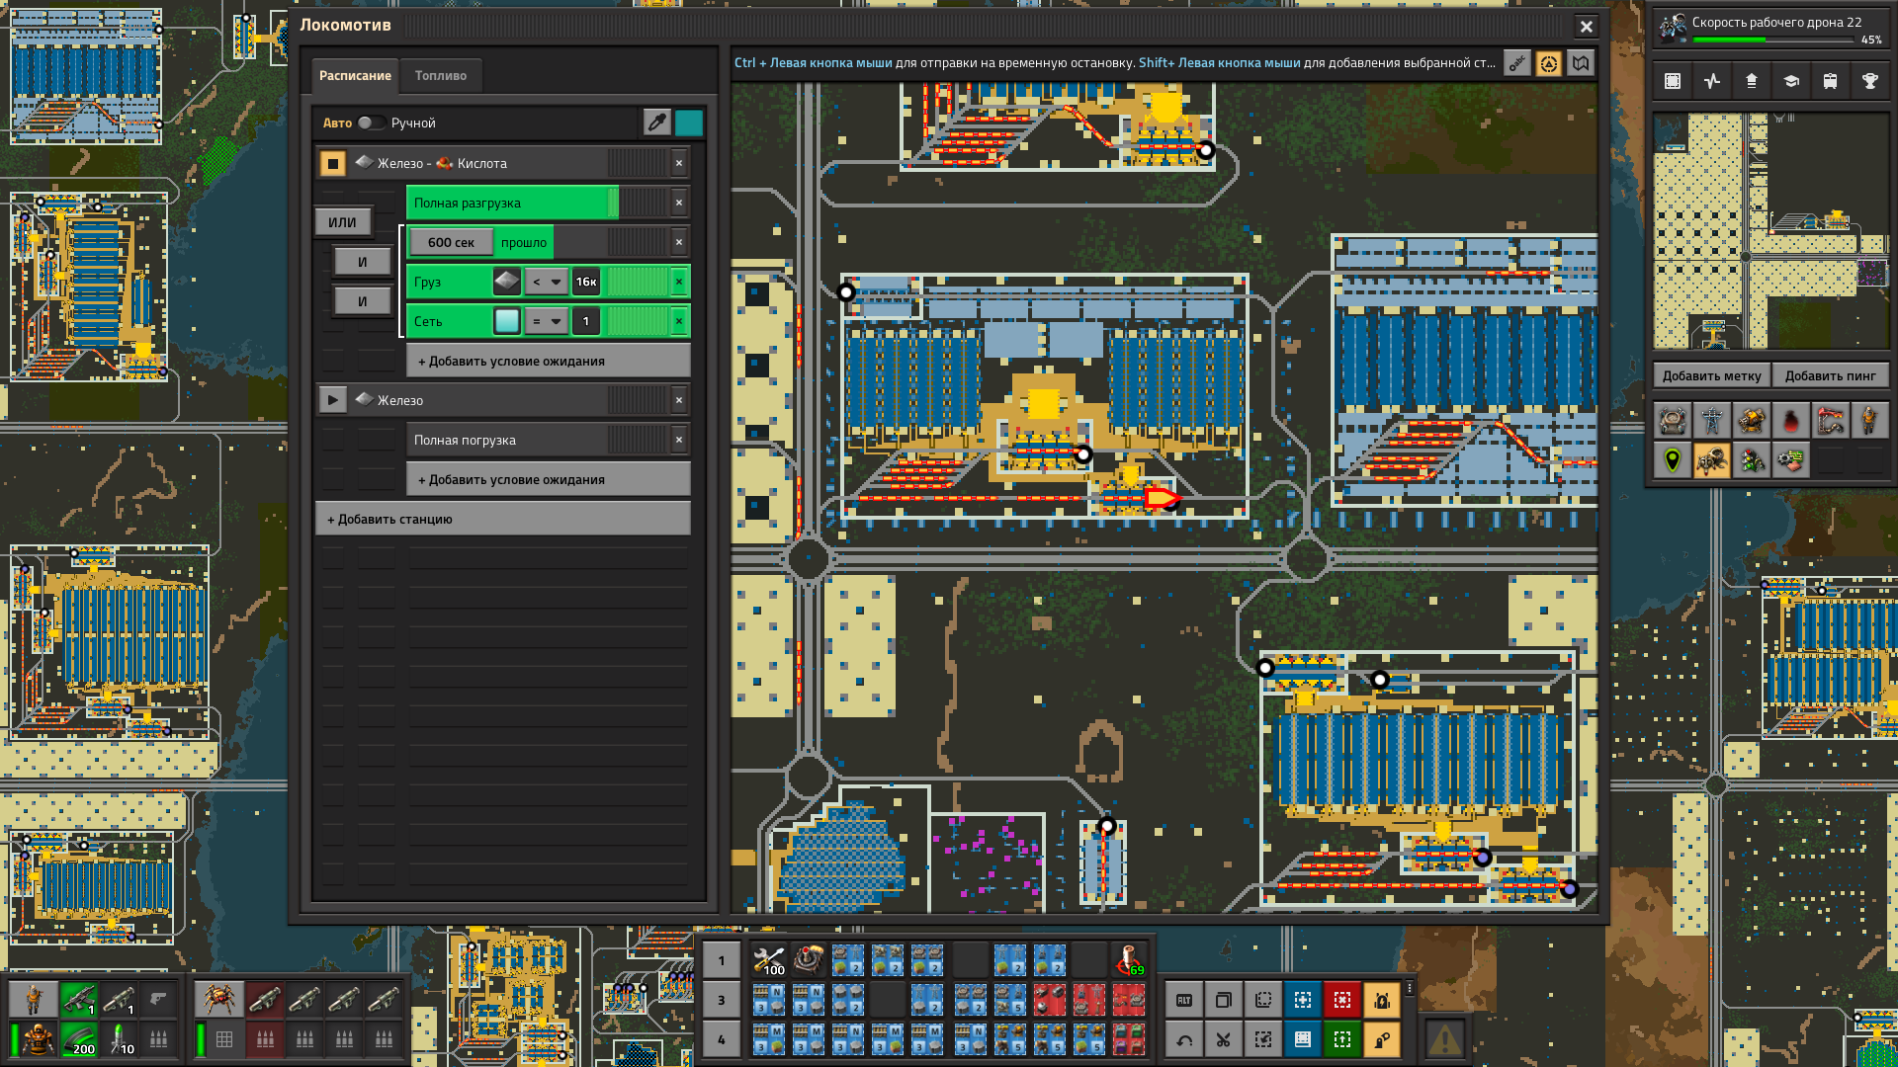Open the shortcut bar options menu

coord(1410,988)
